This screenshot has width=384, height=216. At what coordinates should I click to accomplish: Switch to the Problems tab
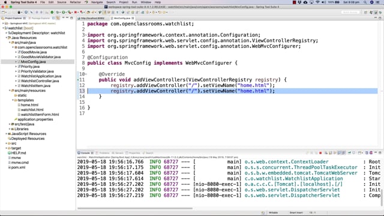tap(103, 153)
